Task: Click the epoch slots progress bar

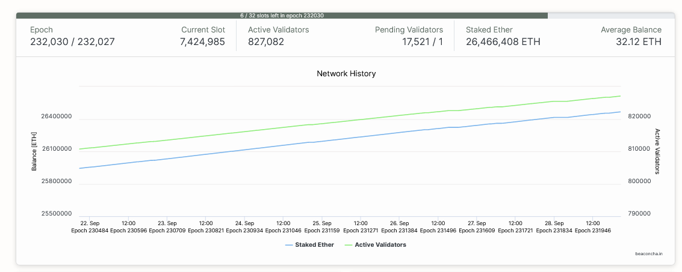Action: 282,16
